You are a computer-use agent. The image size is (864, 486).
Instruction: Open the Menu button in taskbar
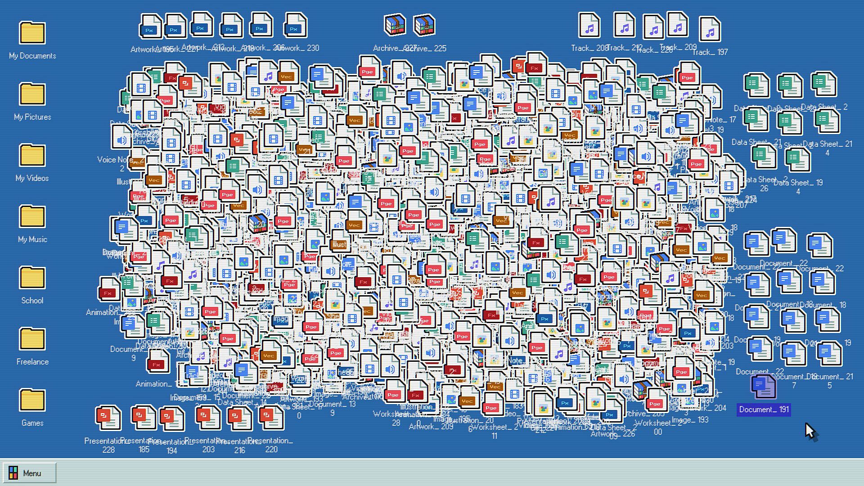coord(29,473)
